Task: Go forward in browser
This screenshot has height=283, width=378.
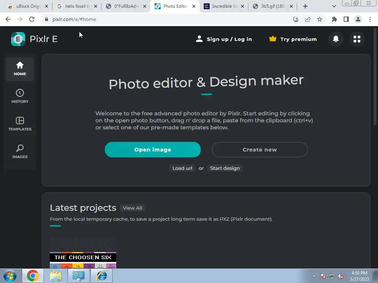Action: click(x=20, y=19)
